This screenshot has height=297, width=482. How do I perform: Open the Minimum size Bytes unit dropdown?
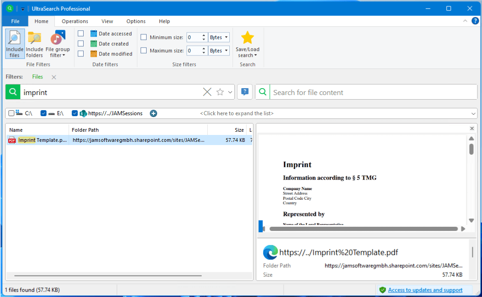click(219, 37)
